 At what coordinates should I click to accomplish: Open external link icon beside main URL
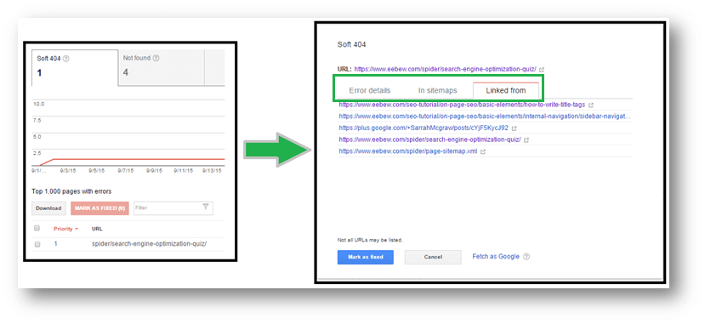click(x=542, y=70)
